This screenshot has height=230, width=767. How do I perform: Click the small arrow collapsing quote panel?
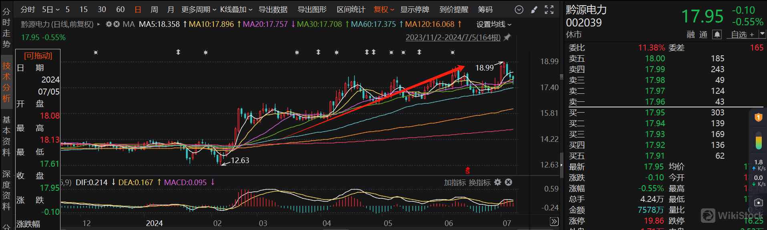(x=561, y=165)
